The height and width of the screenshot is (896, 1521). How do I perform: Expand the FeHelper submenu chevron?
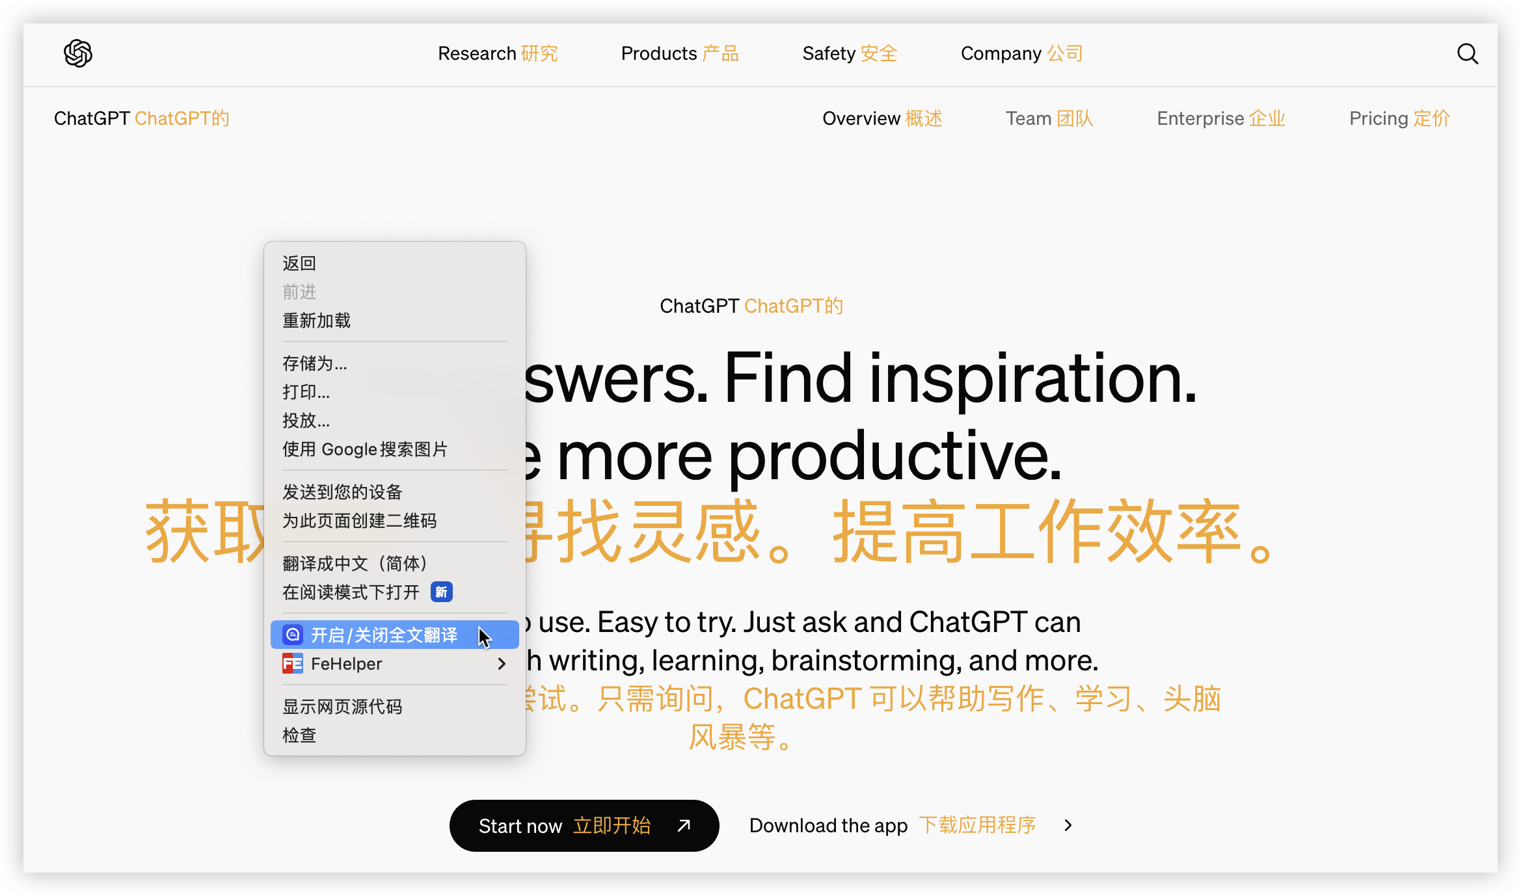pos(502,664)
